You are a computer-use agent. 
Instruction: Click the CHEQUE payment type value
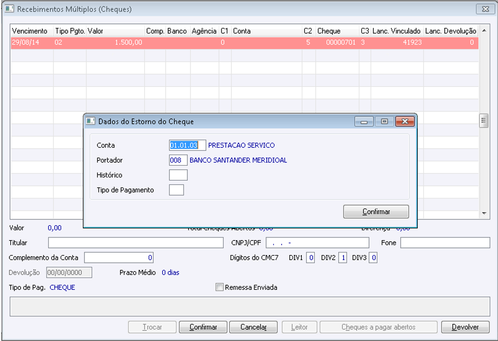pyautogui.click(x=62, y=287)
